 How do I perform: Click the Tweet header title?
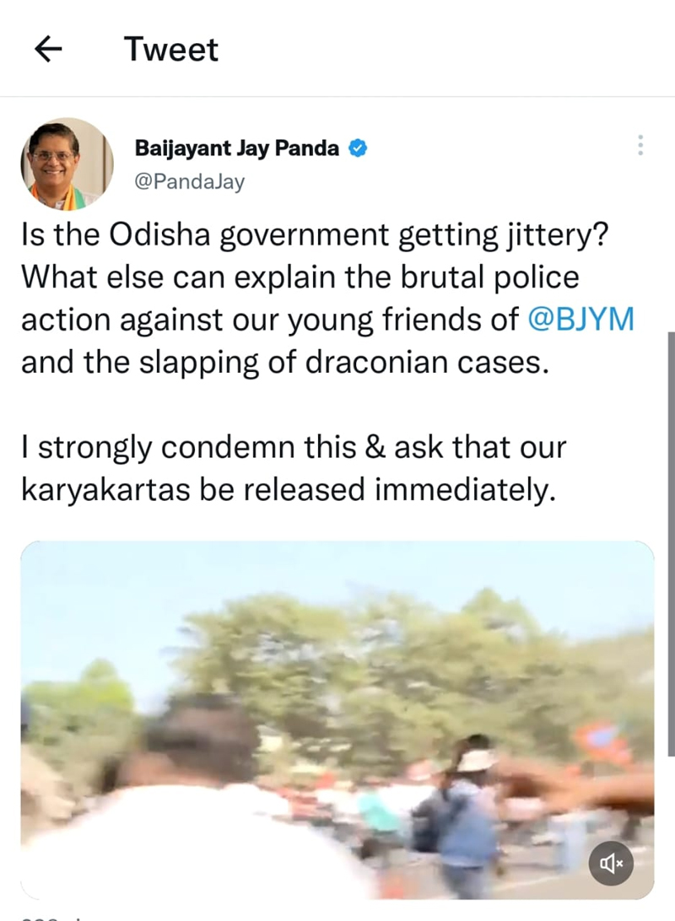click(x=171, y=49)
